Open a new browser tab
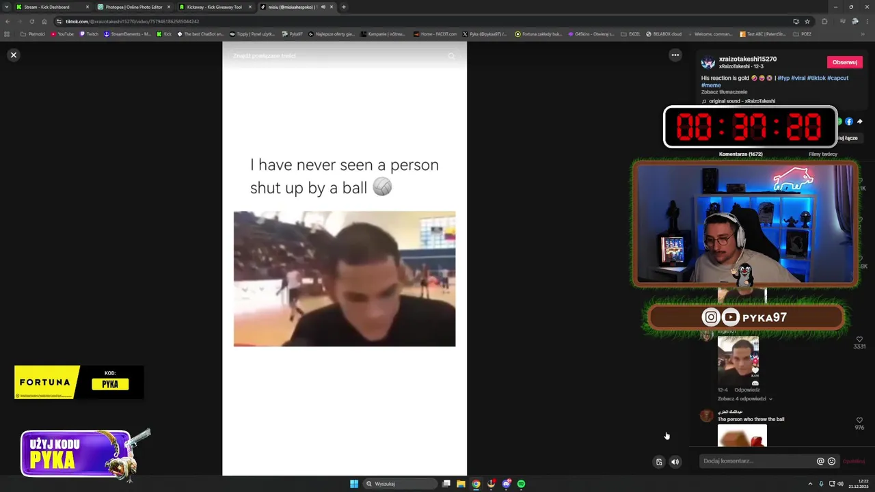The height and width of the screenshot is (492, 875). (x=343, y=7)
